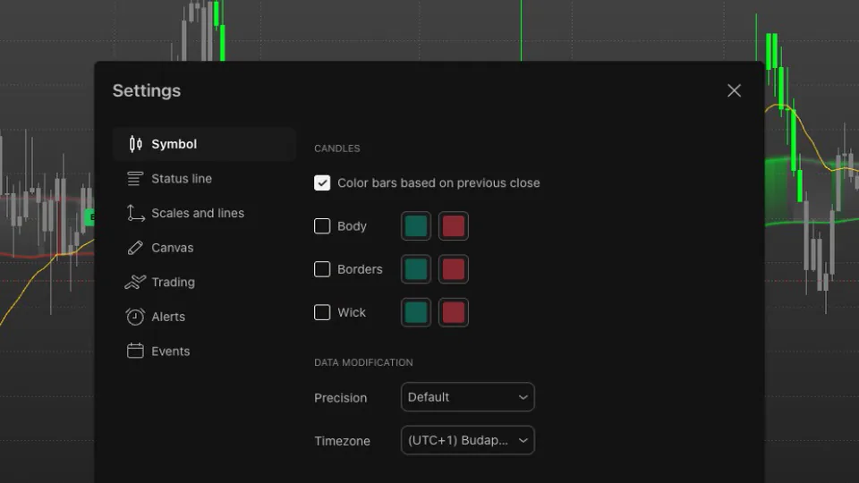Click the Precision label
This screenshot has height=483, width=859.
coord(340,398)
